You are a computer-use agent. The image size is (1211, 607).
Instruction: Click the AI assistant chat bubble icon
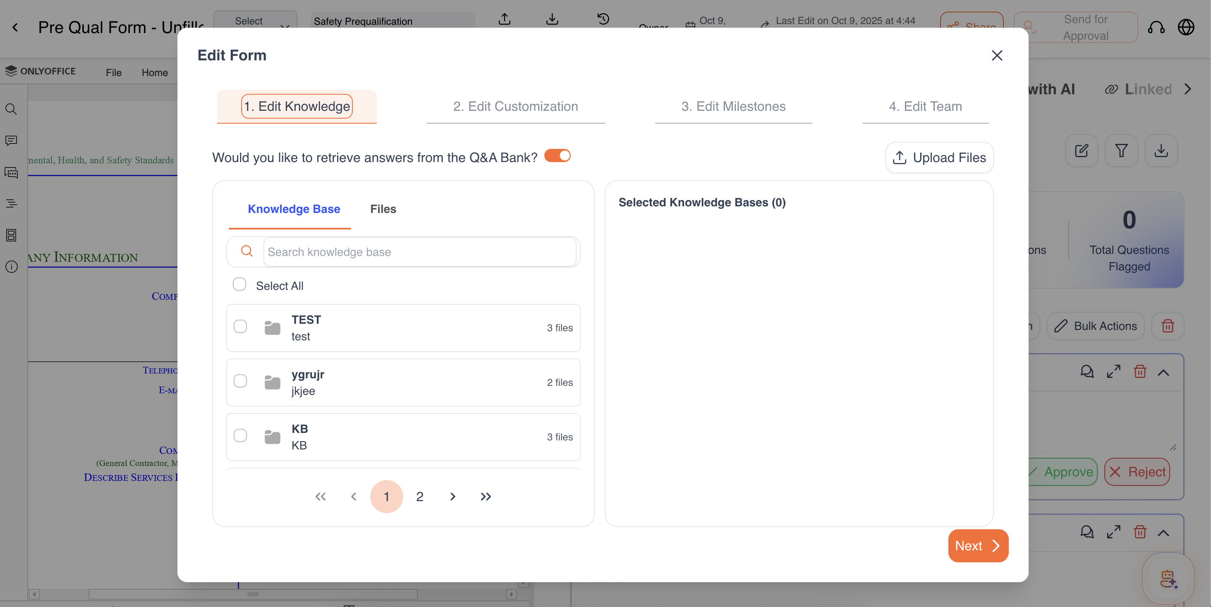tap(1168, 578)
